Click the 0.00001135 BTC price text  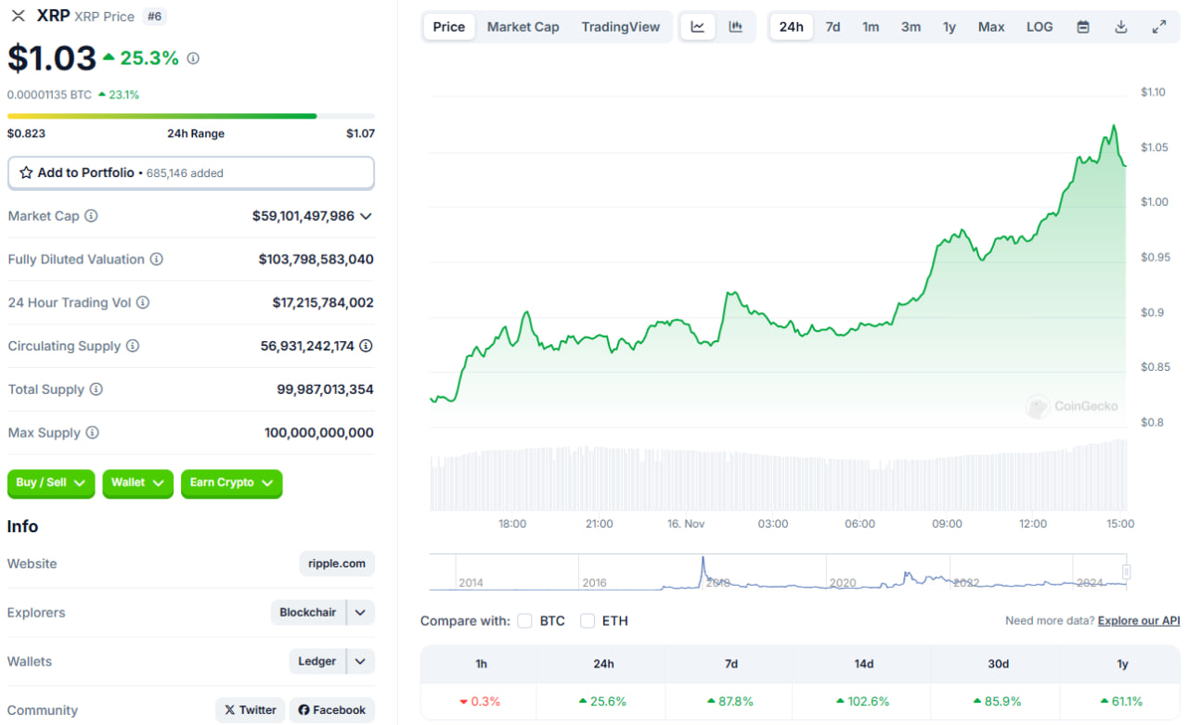[x=49, y=95]
